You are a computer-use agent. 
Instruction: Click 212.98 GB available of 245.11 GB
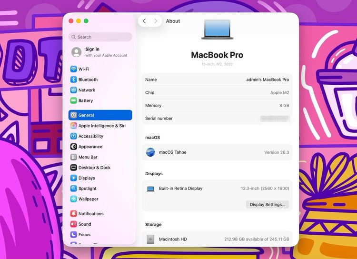(257, 239)
